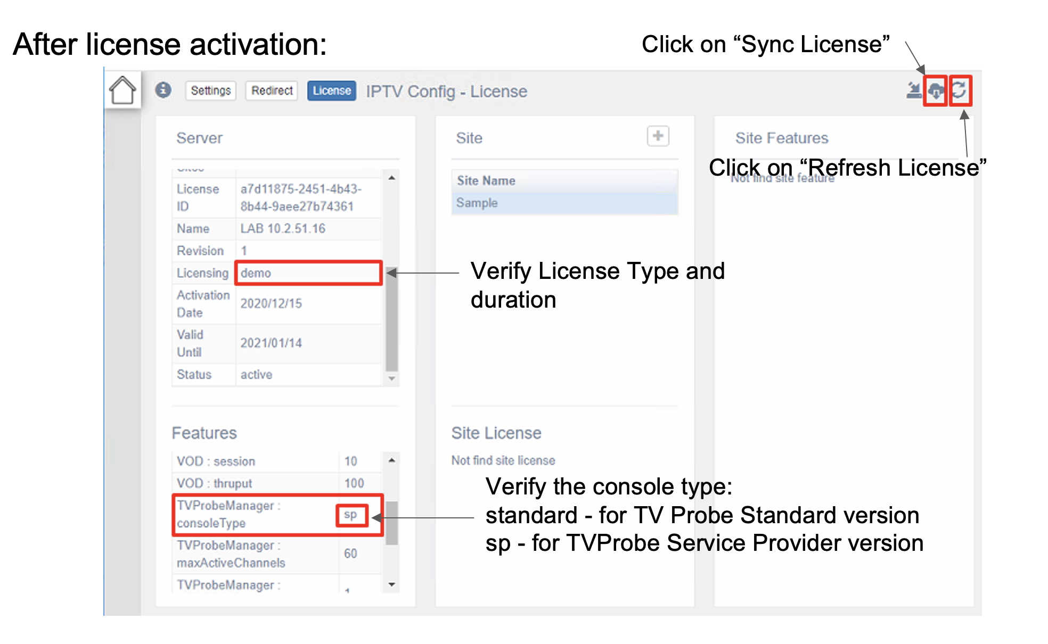Click the Refresh License icon
1048x644 pixels.
tap(960, 90)
